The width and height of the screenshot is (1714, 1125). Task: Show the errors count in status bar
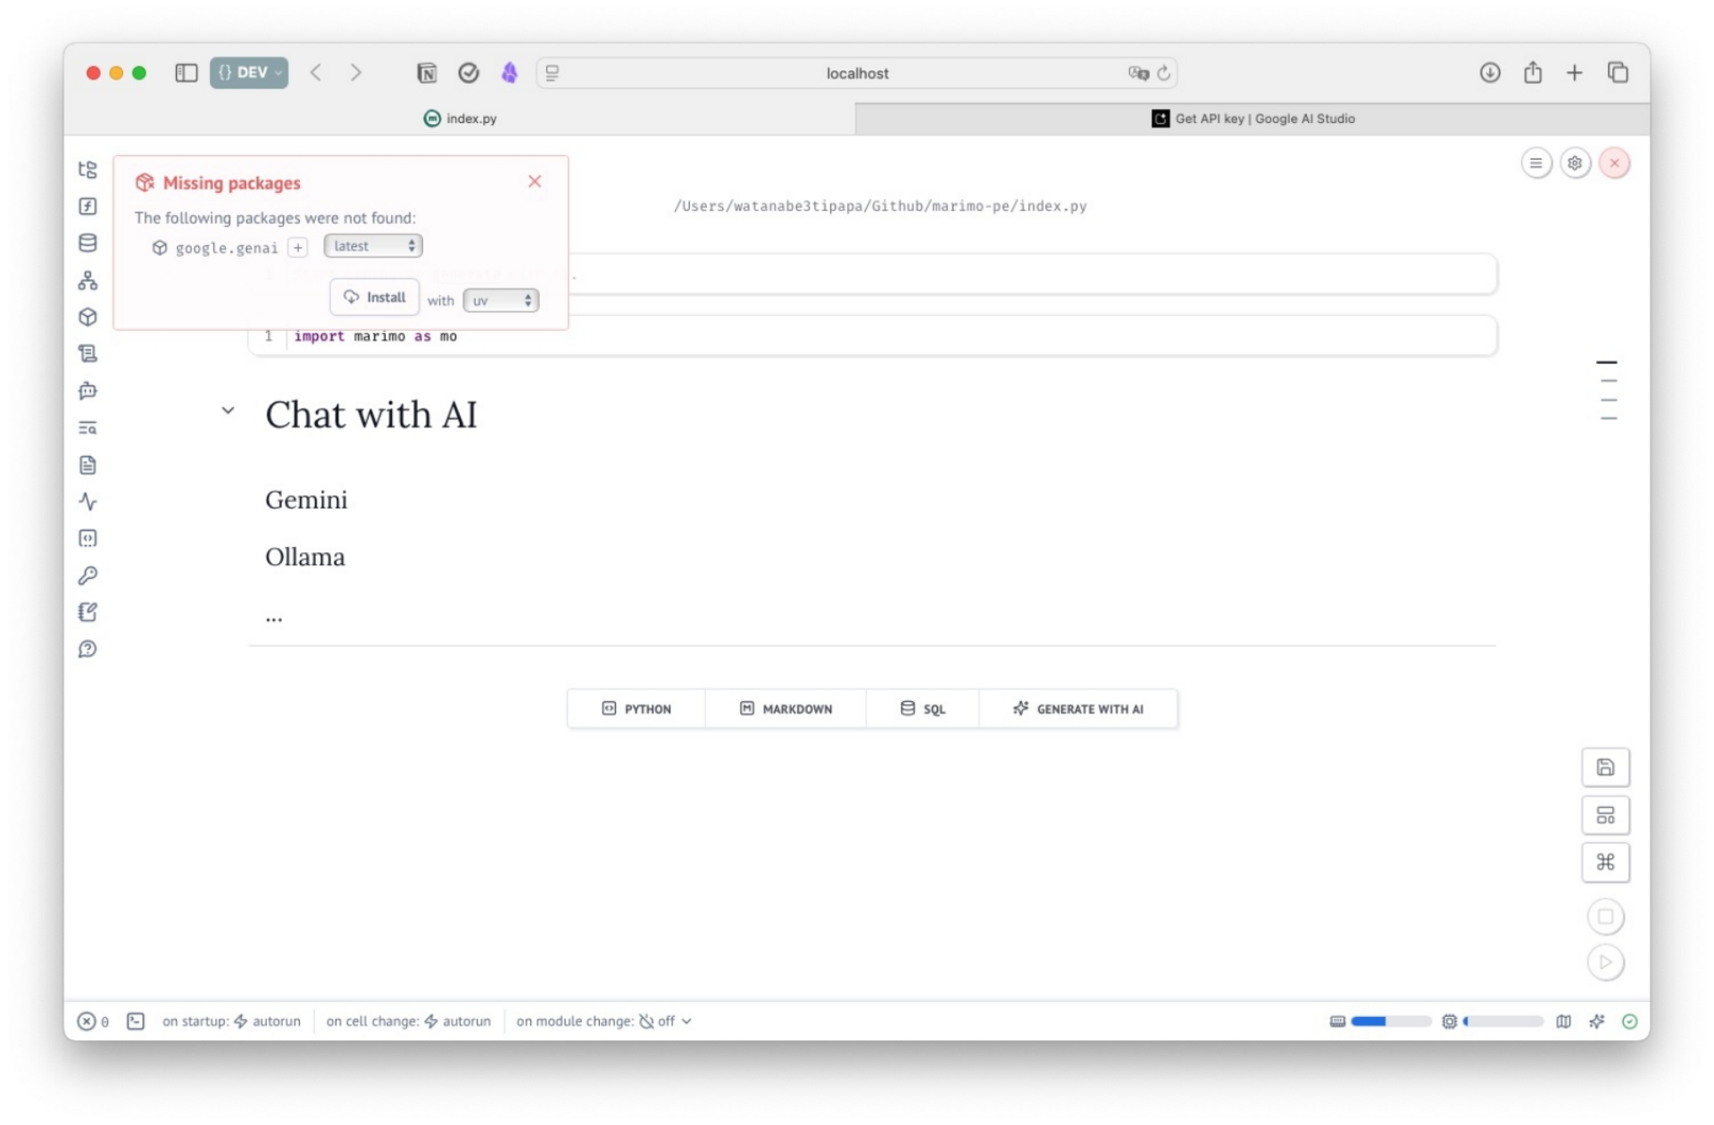point(94,1022)
